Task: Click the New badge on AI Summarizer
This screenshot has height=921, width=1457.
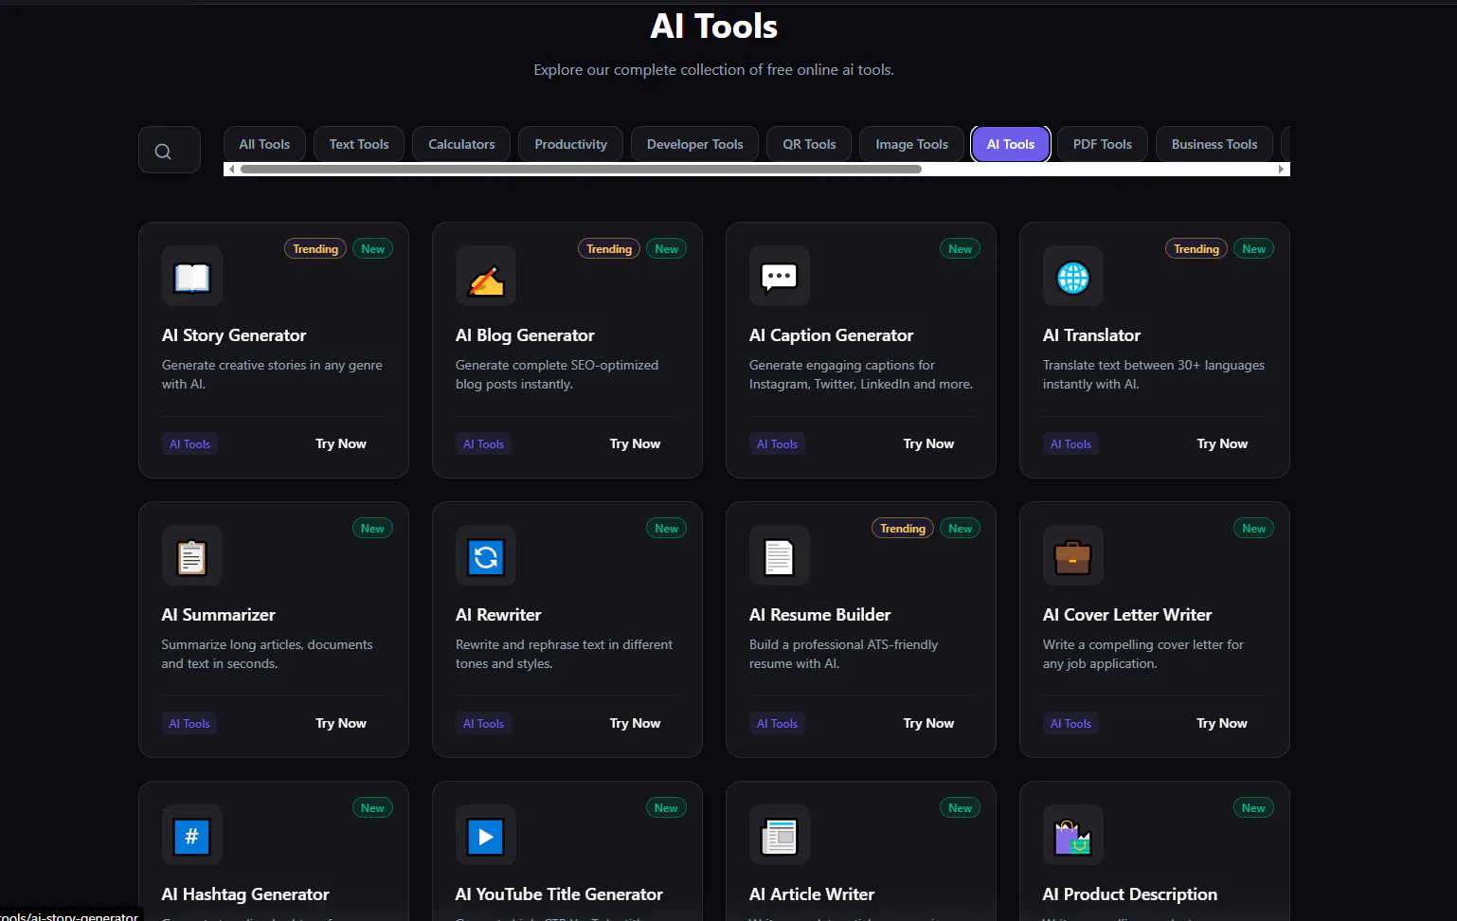Action: pos(373,529)
